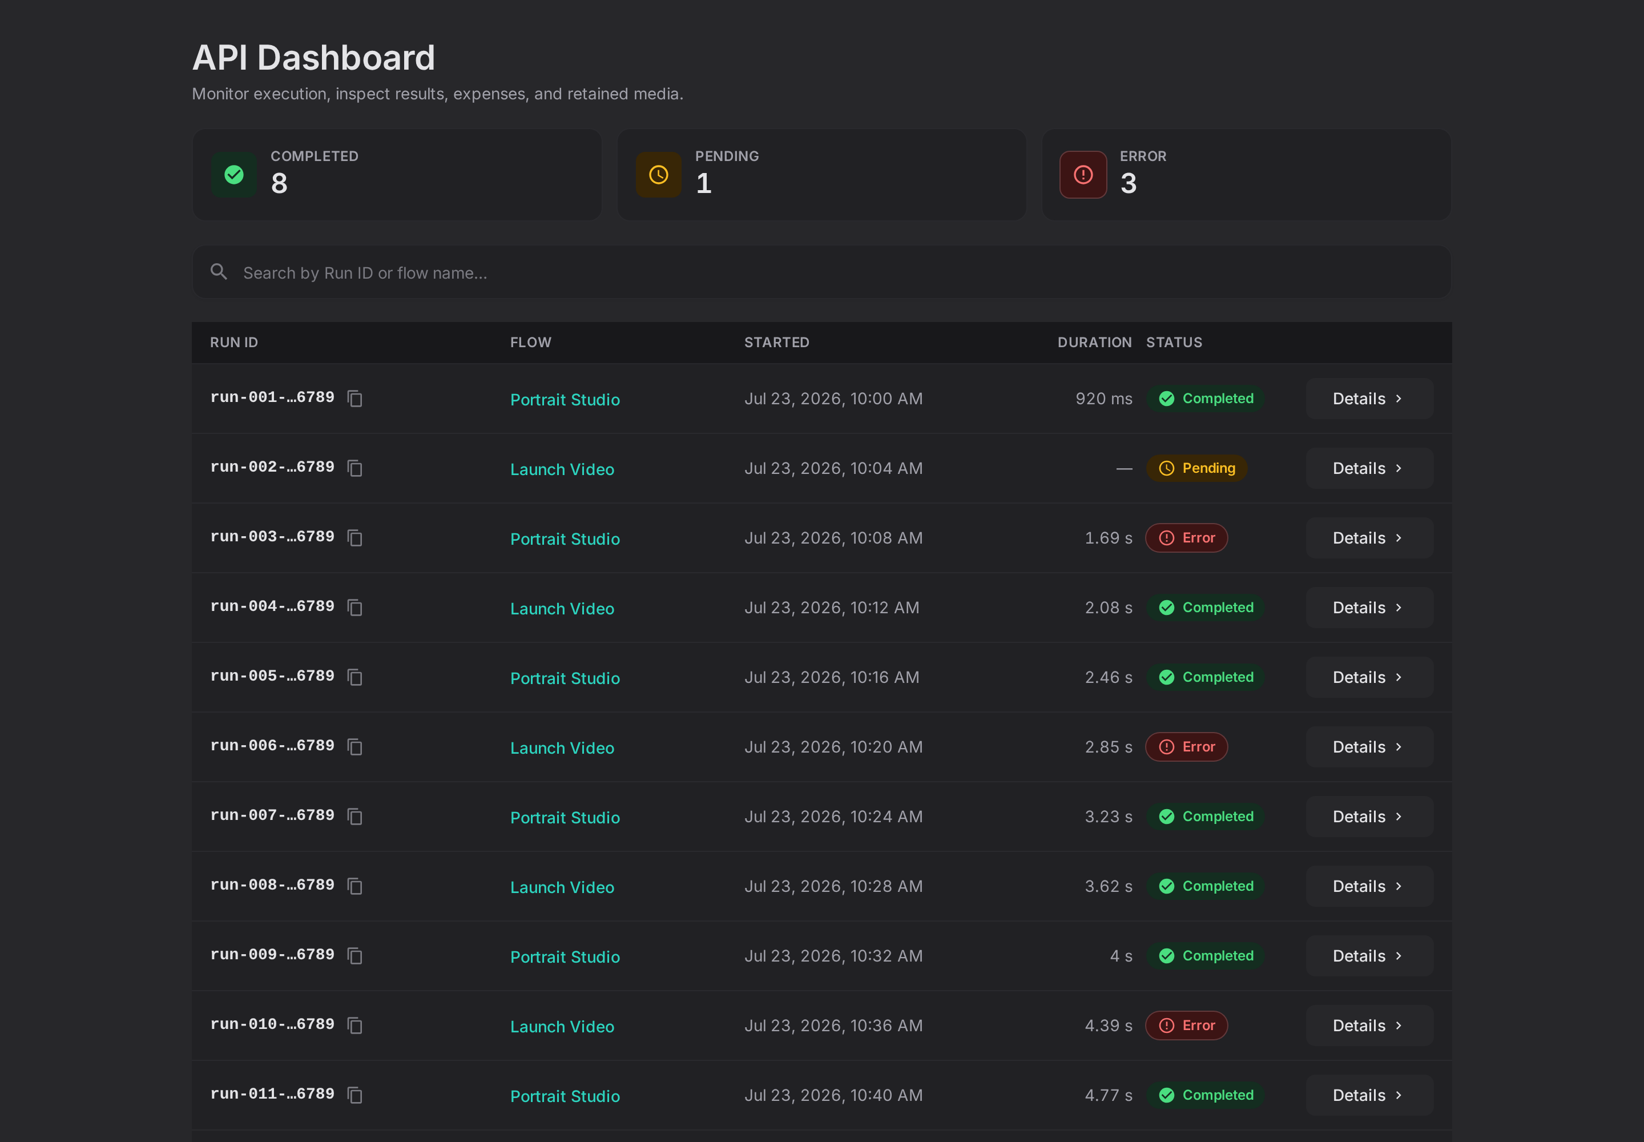The image size is (1644, 1142).
Task: Copy run ID for run-008-…6789
Action: [355, 886]
